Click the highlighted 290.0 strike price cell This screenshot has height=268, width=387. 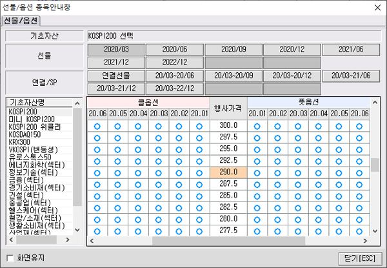228,172
